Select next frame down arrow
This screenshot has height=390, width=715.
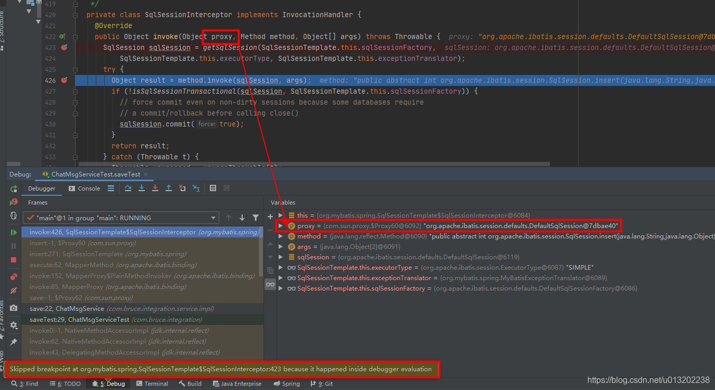point(242,218)
